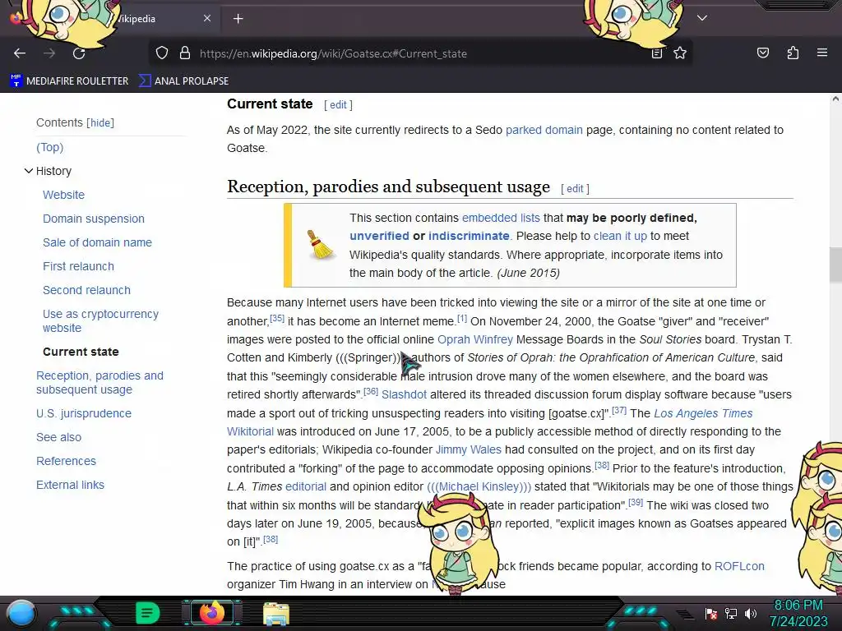Open Slashdot article link
Image resolution: width=842 pixels, height=631 pixels.
tap(404, 395)
